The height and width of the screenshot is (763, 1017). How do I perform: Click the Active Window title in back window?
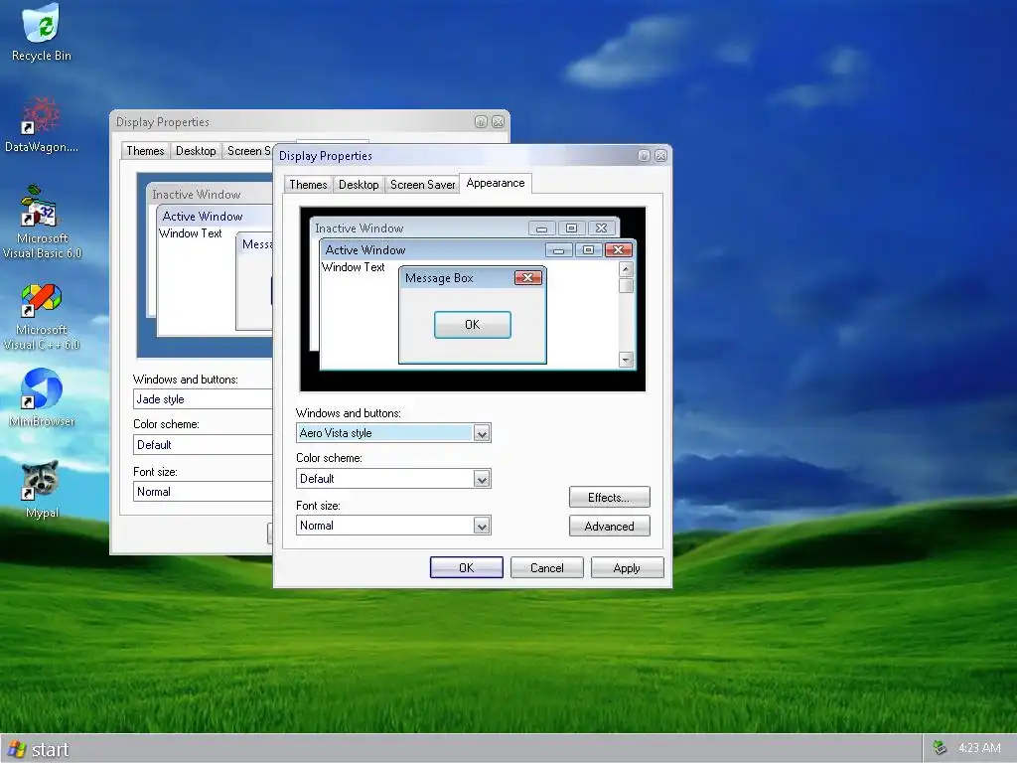[x=203, y=217]
